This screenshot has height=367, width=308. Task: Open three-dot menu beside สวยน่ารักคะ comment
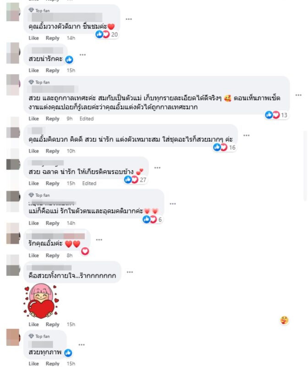pyautogui.click(x=82, y=55)
